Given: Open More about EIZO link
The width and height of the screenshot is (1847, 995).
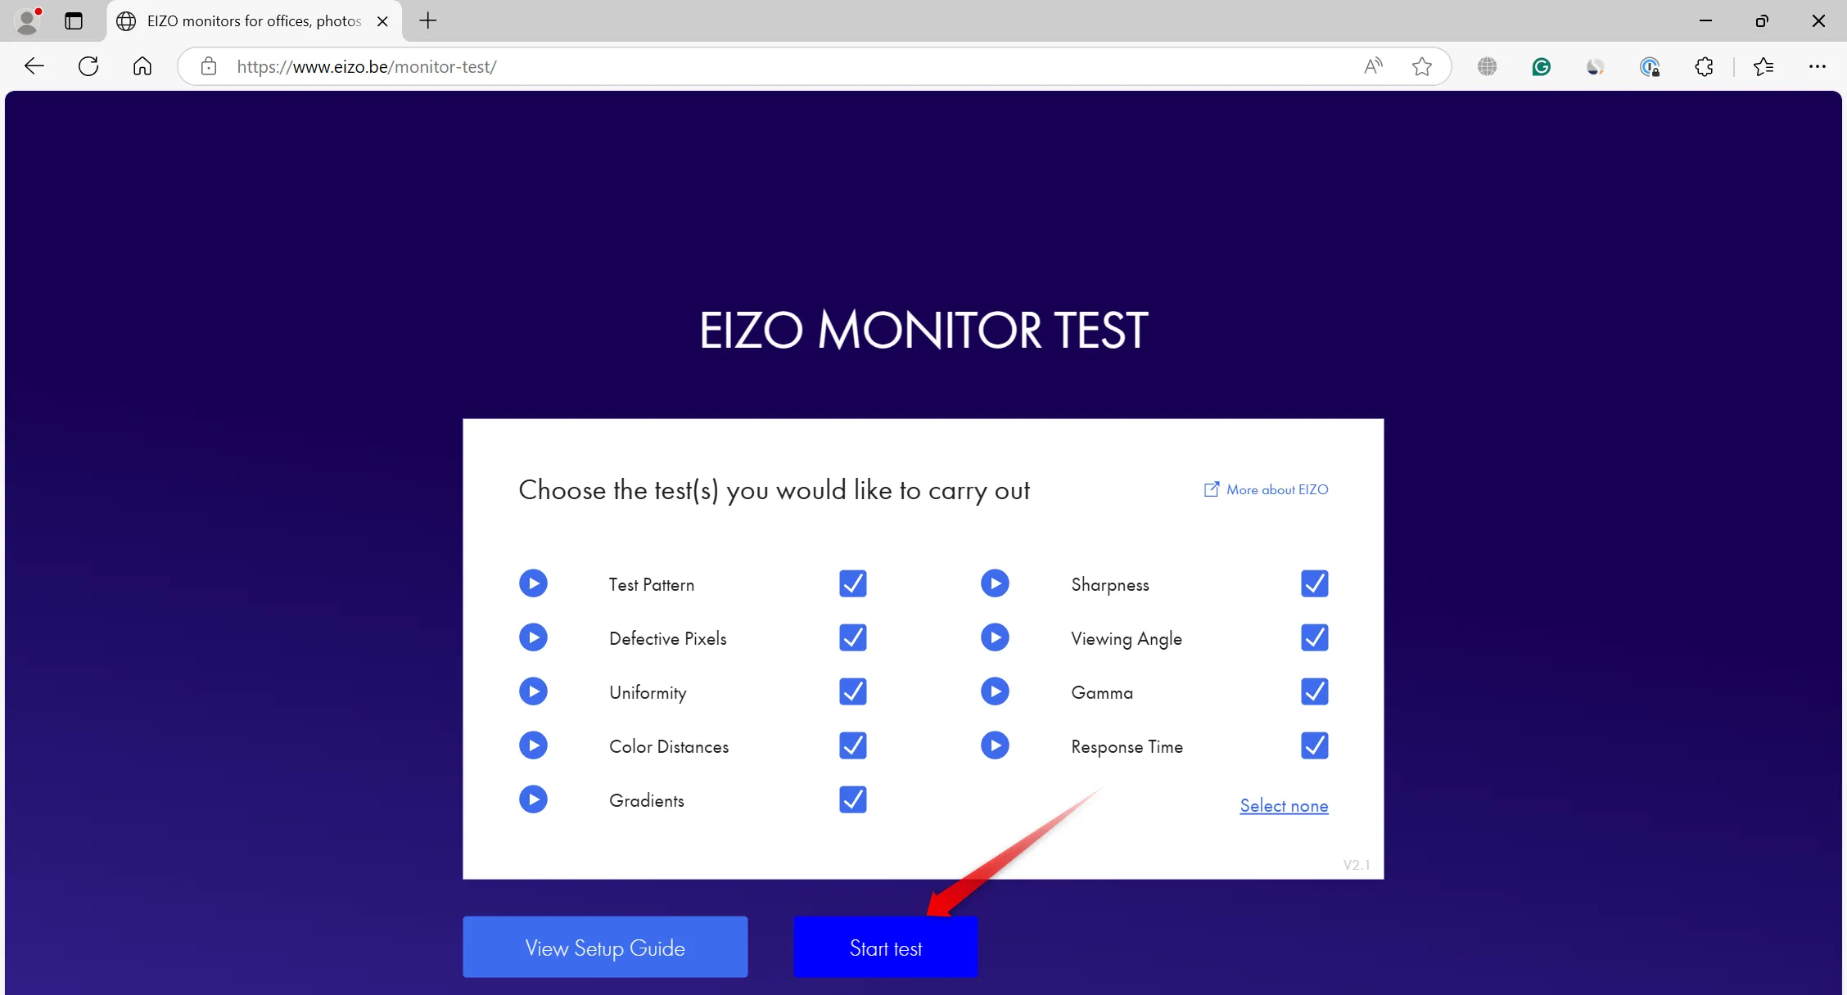Looking at the screenshot, I should click(x=1266, y=489).
